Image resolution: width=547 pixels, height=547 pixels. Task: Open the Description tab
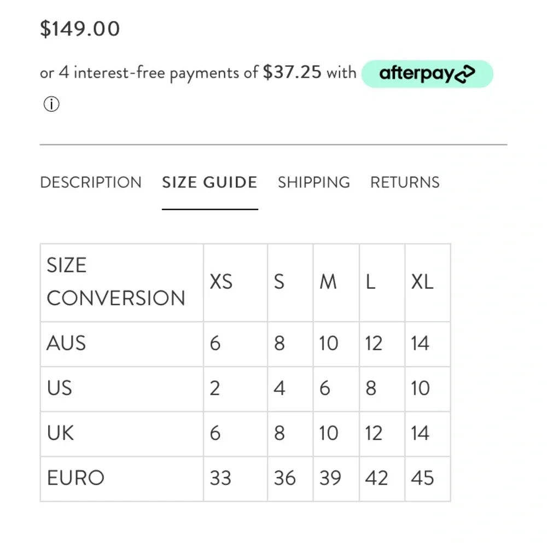[91, 183]
